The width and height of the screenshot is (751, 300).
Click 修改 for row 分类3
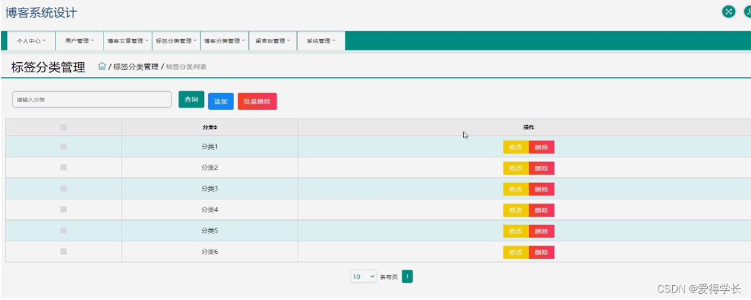[516, 189]
